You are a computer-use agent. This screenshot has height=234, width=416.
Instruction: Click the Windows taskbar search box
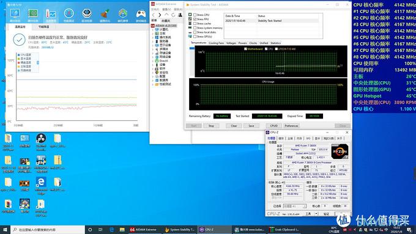click(48, 230)
